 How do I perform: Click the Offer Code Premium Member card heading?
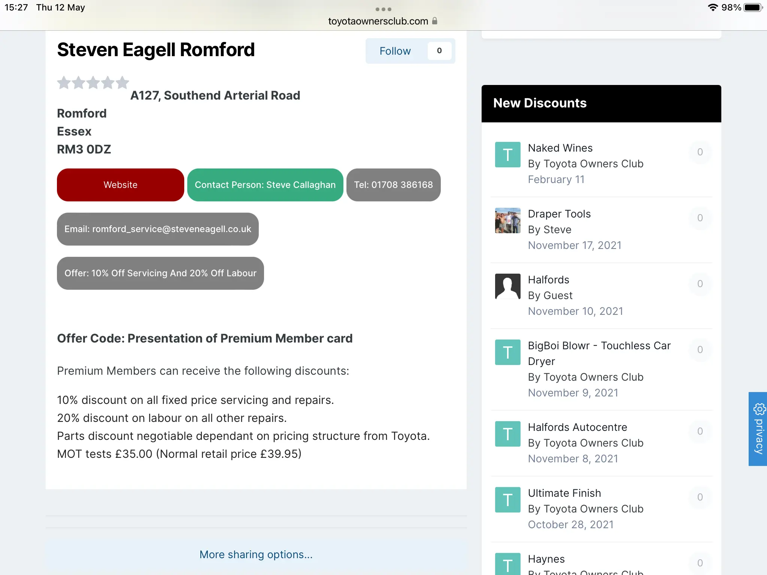(x=205, y=338)
